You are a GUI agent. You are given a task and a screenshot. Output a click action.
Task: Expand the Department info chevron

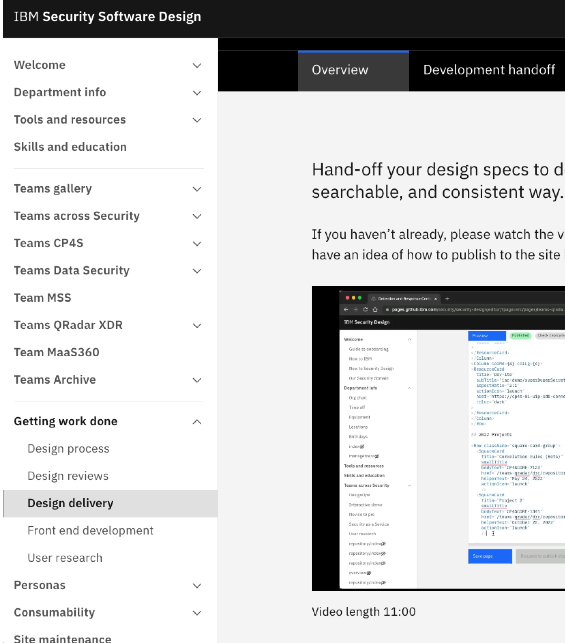197,93
